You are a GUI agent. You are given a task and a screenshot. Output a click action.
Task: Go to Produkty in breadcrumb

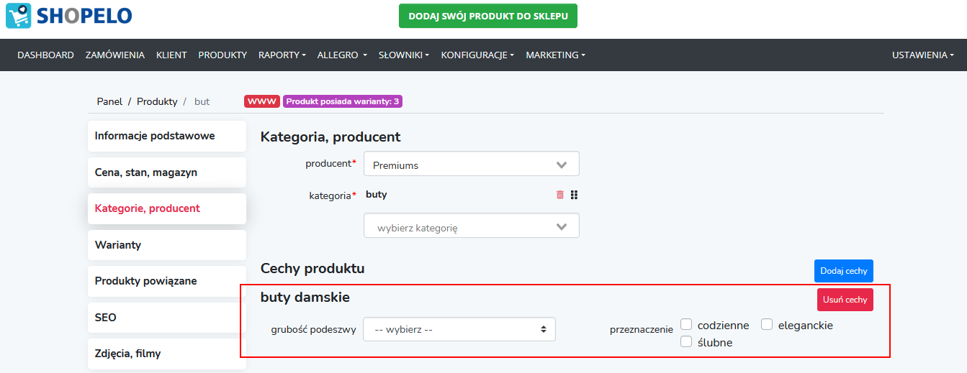tap(157, 101)
